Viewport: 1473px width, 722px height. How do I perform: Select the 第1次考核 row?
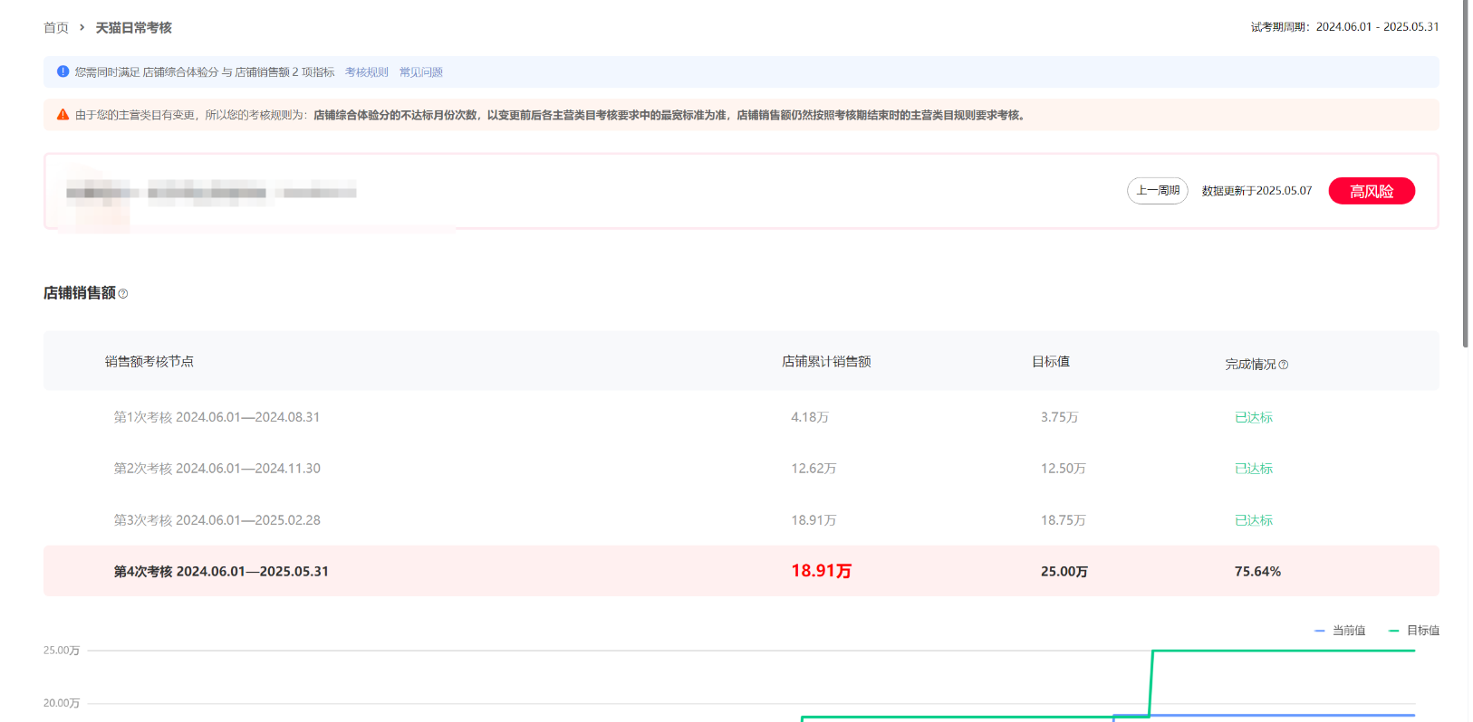[x=217, y=417]
